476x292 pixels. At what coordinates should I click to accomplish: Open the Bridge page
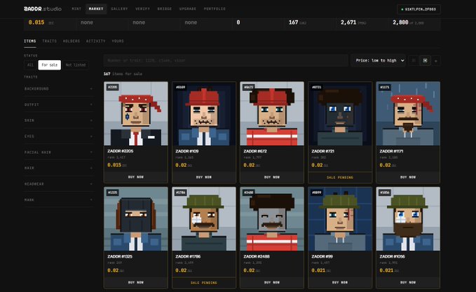click(165, 9)
